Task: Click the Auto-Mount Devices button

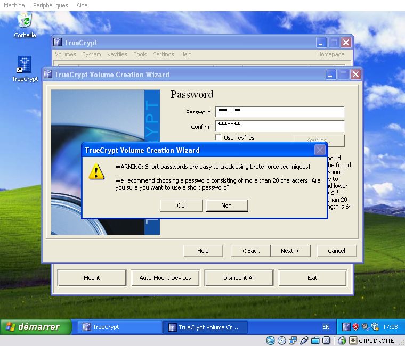Action: click(x=165, y=278)
